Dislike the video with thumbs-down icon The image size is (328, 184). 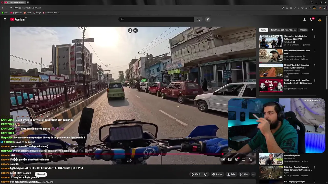(x=205, y=174)
